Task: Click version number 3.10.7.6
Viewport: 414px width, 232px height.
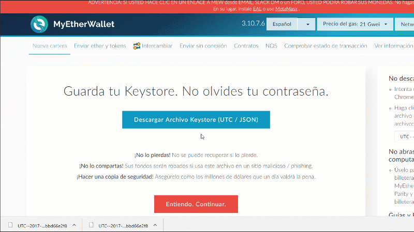Action: click(253, 23)
